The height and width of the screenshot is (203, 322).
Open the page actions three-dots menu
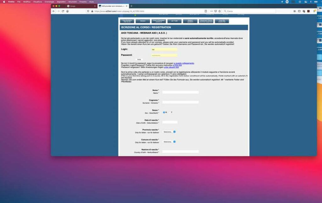tap(212, 11)
